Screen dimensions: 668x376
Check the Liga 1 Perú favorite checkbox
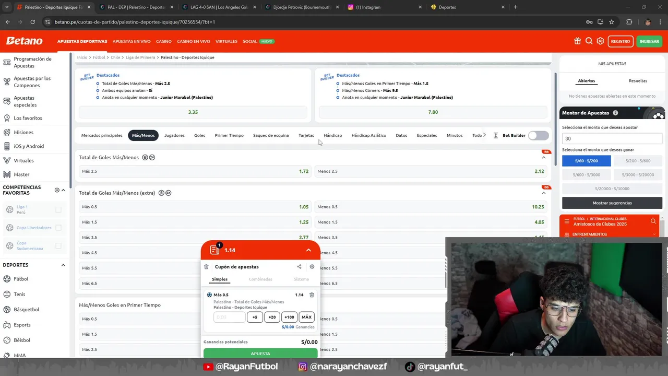tap(58, 209)
